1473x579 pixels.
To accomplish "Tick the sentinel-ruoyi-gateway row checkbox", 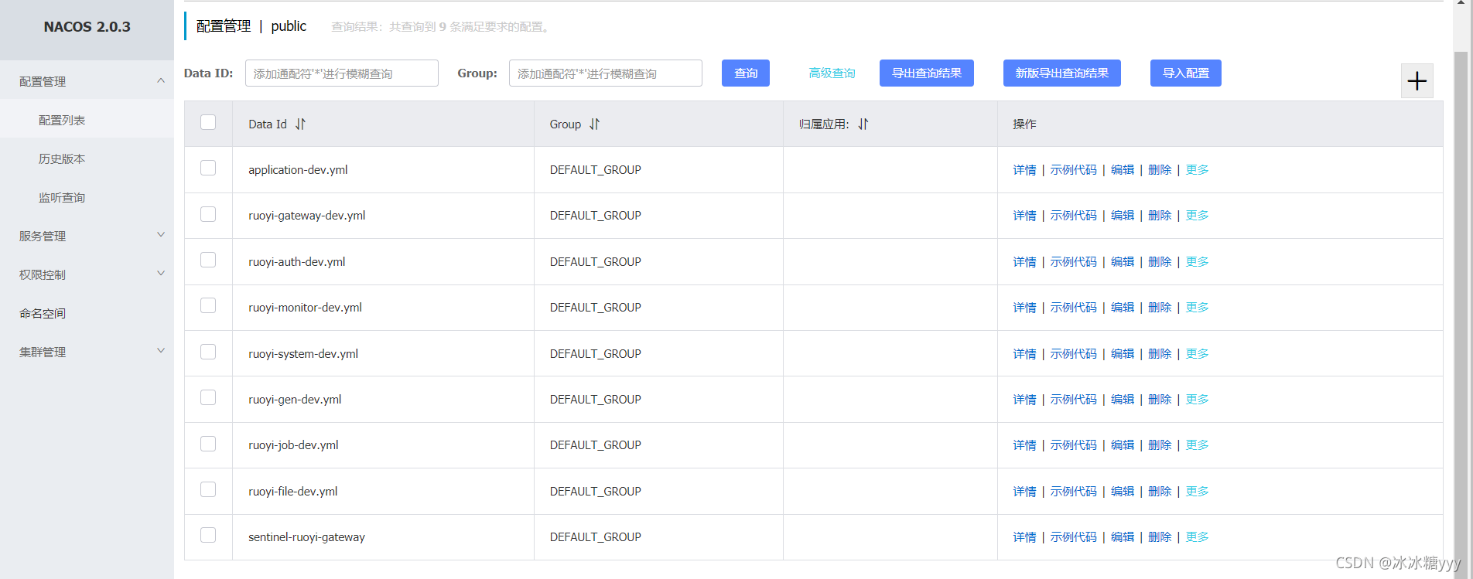I will point(208,535).
